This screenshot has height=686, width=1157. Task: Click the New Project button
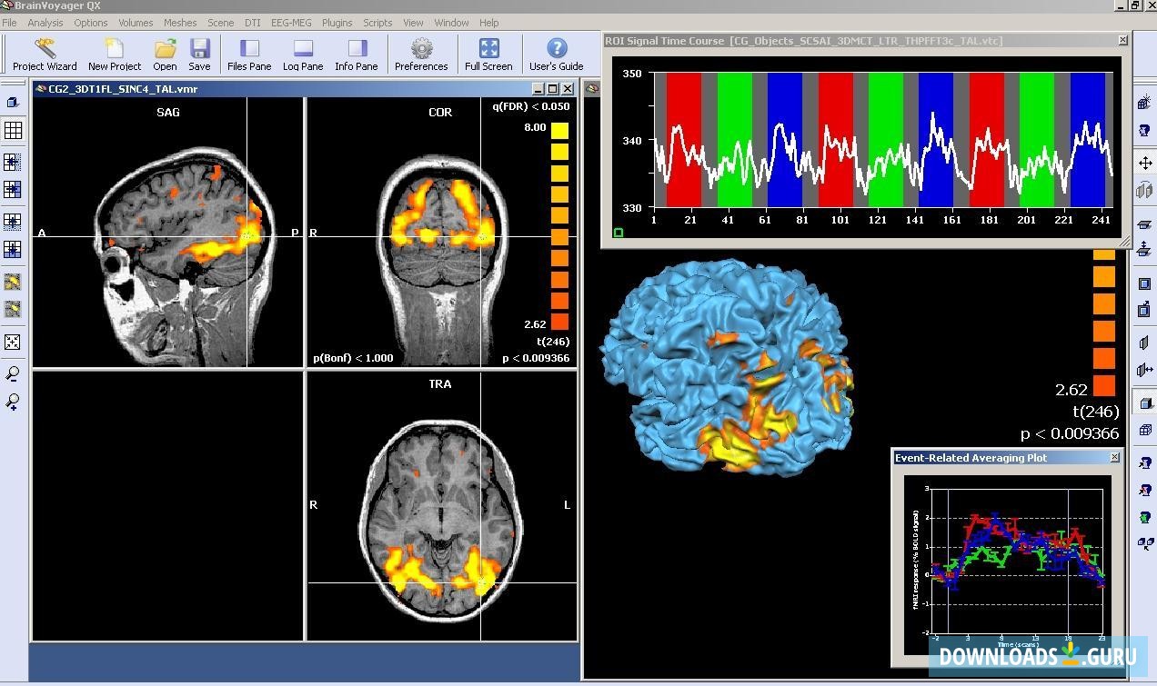coord(113,53)
